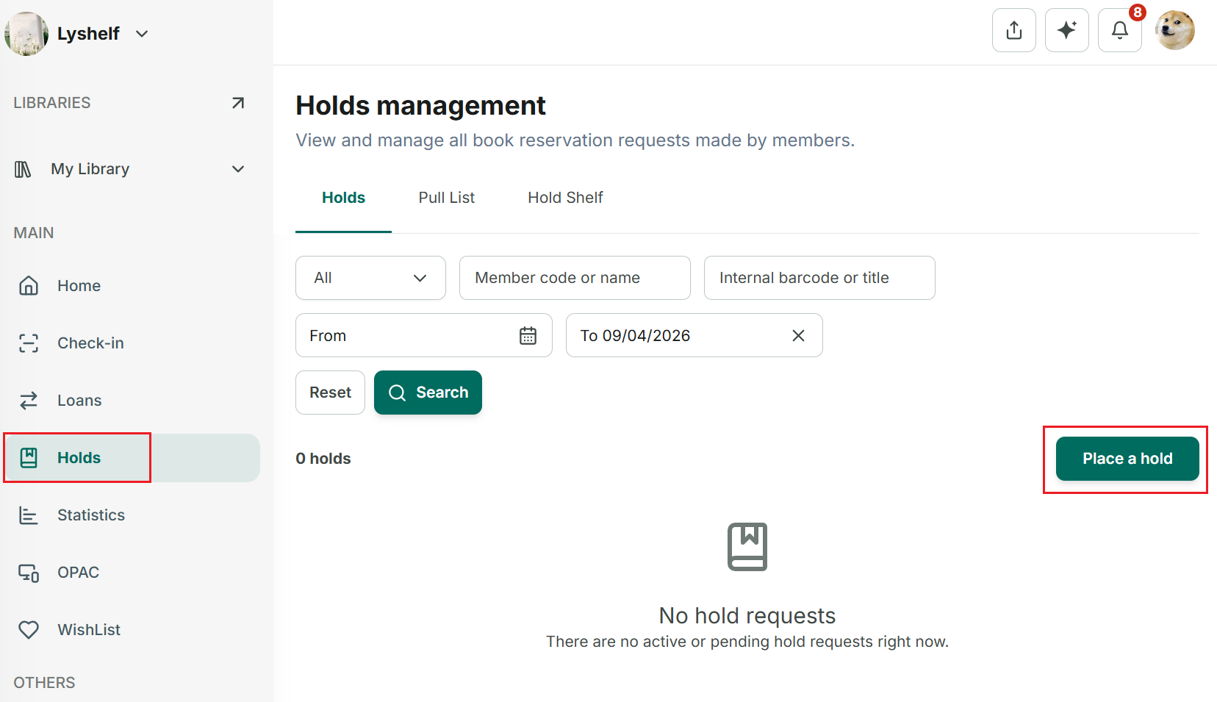The width and height of the screenshot is (1217, 702).
Task: Switch to the Holds tab
Action: click(x=343, y=198)
